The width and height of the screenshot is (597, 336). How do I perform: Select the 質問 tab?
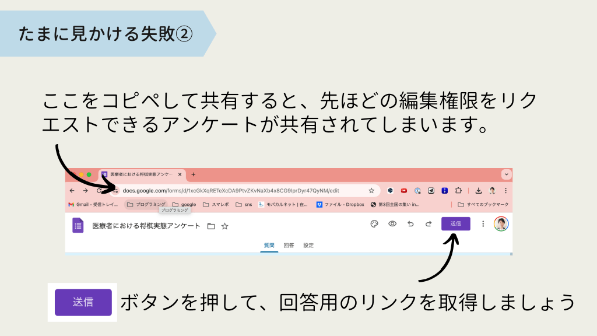269,246
